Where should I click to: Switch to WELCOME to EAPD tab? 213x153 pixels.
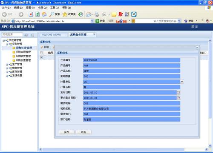53,35
